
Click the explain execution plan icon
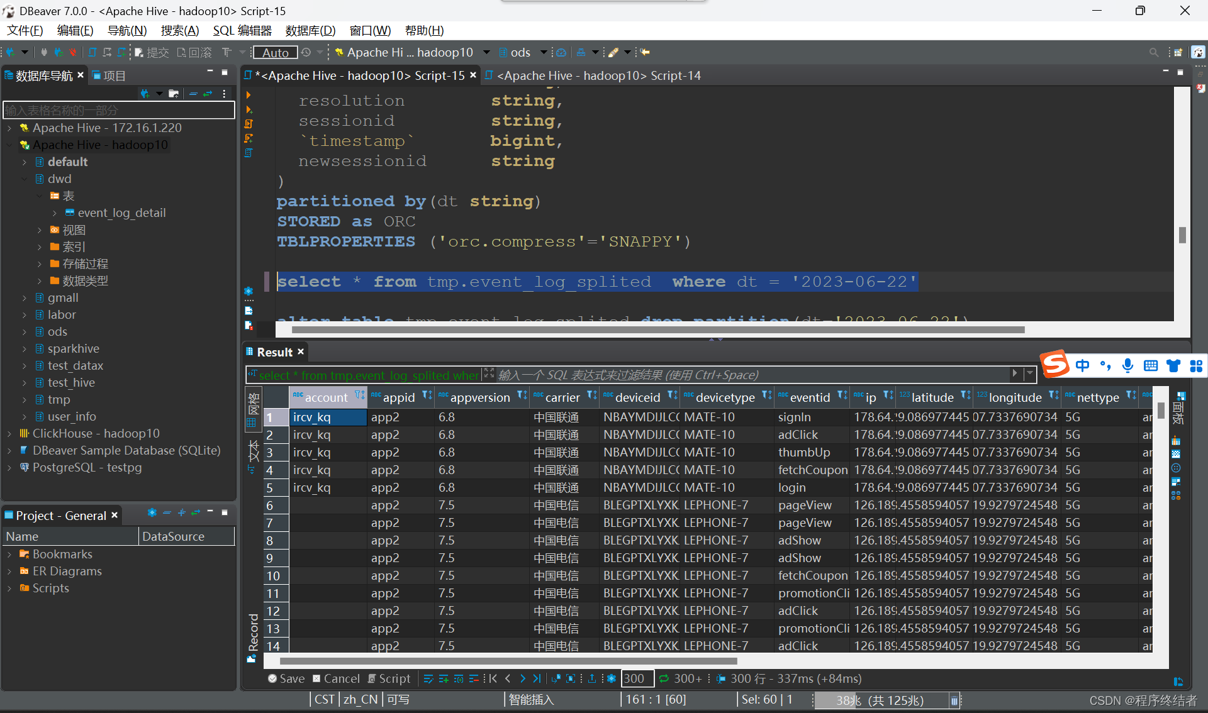click(249, 153)
